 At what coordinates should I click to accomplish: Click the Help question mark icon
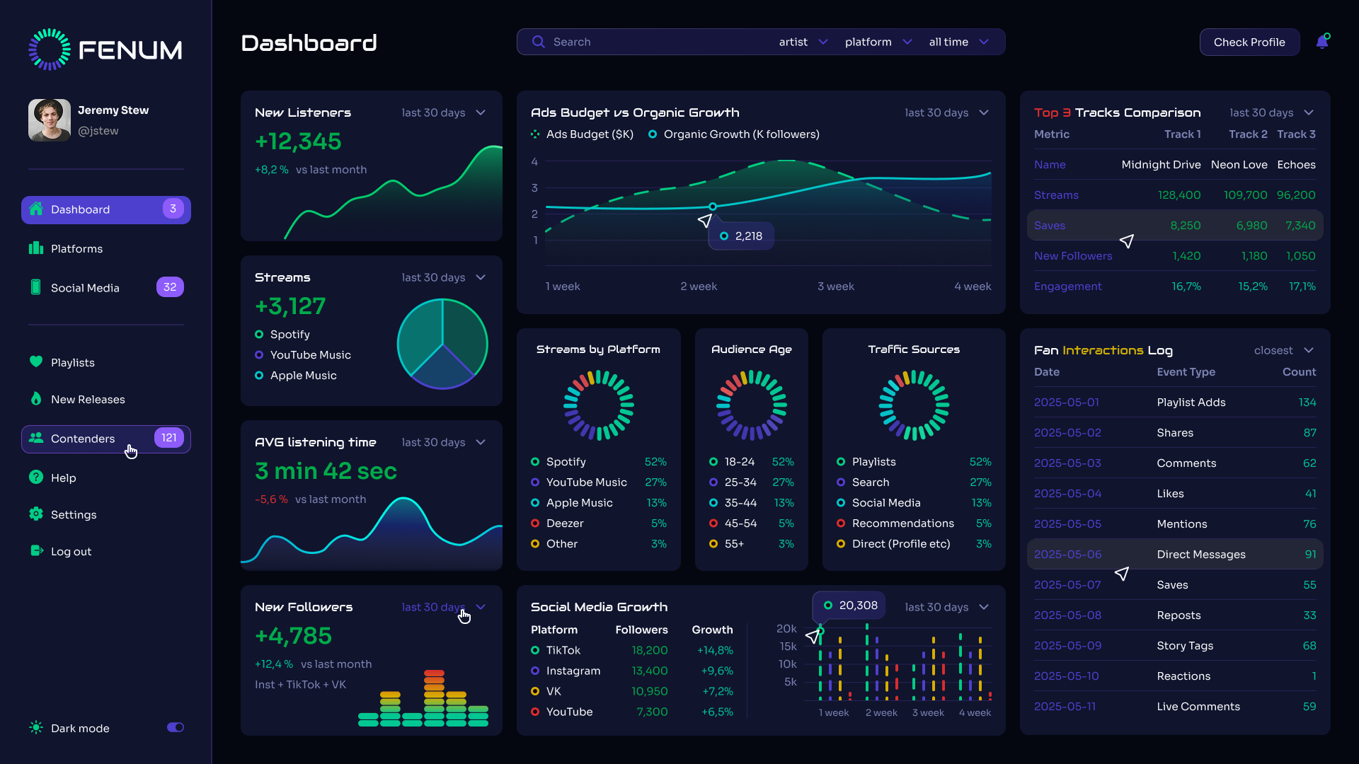pos(36,477)
